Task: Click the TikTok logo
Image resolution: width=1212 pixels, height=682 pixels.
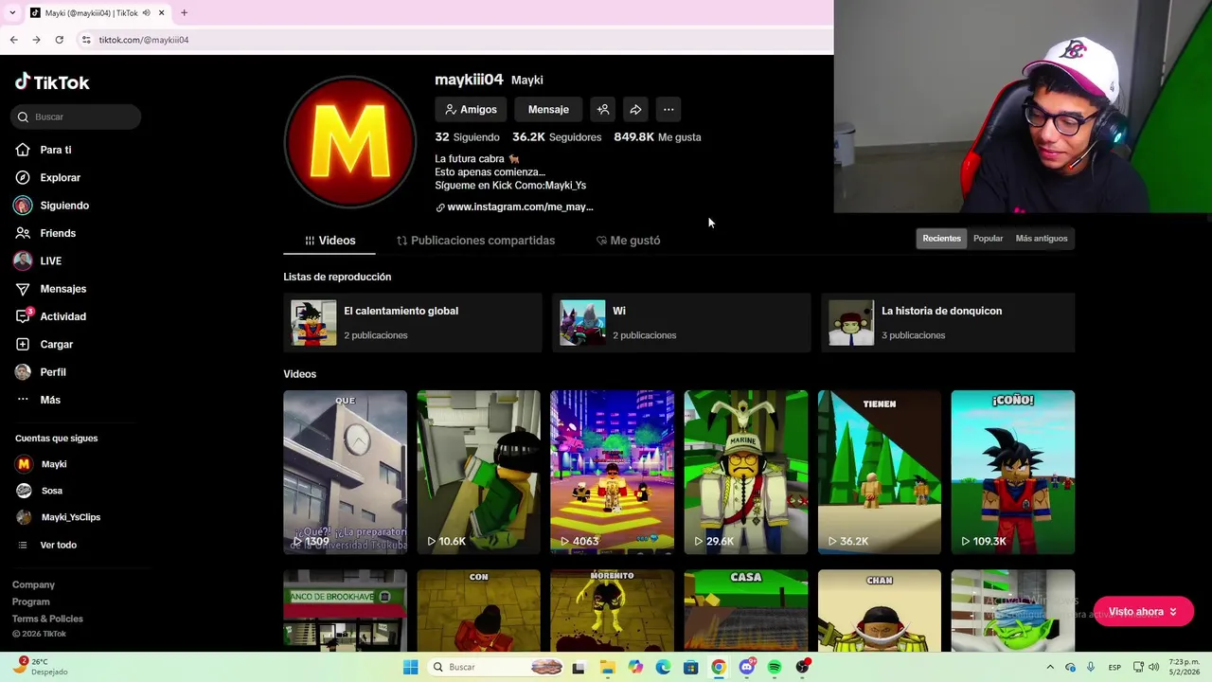Action: 52,82
